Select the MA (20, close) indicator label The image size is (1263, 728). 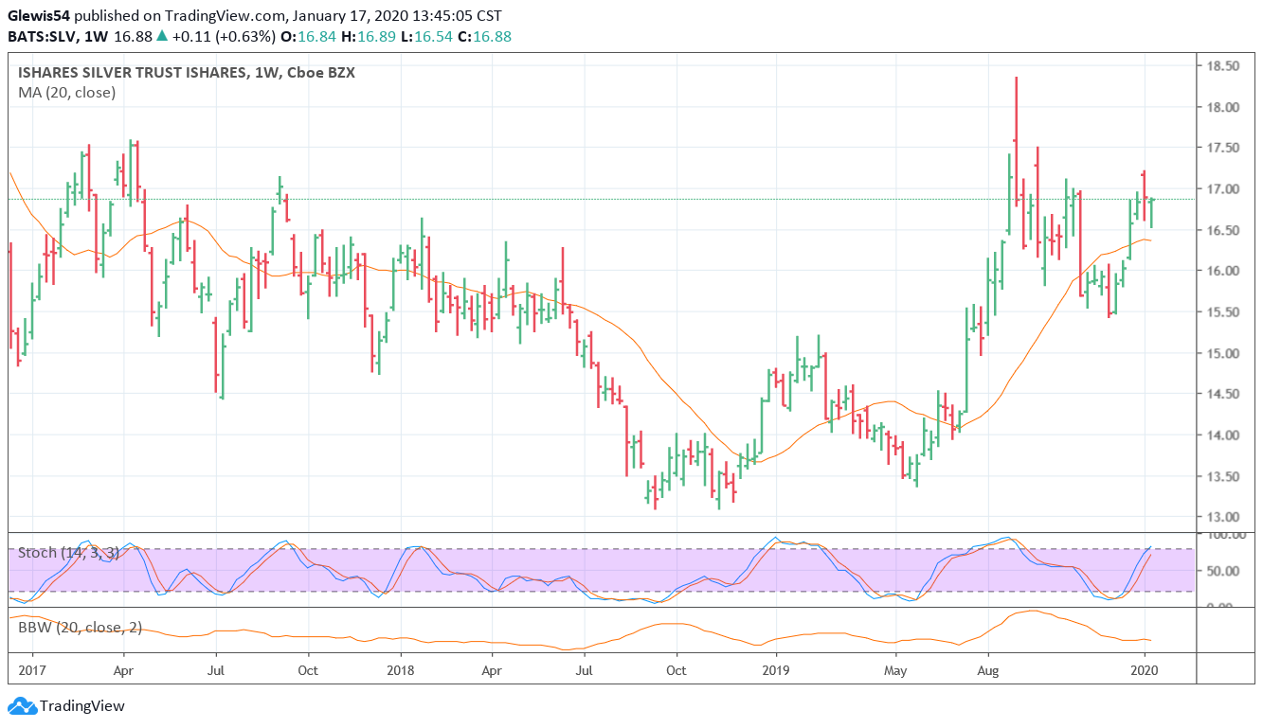[x=66, y=93]
